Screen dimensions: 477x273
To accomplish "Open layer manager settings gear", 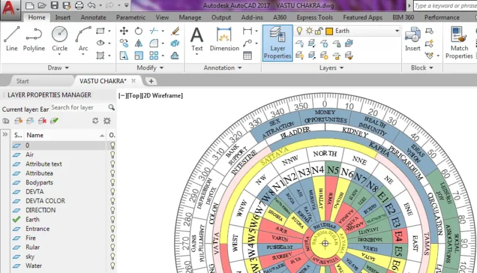I will pyautogui.click(x=107, y=121).
